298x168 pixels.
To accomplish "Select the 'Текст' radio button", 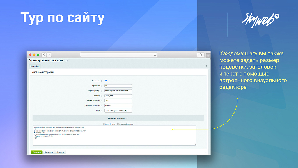I will click(x=104, y=124).
